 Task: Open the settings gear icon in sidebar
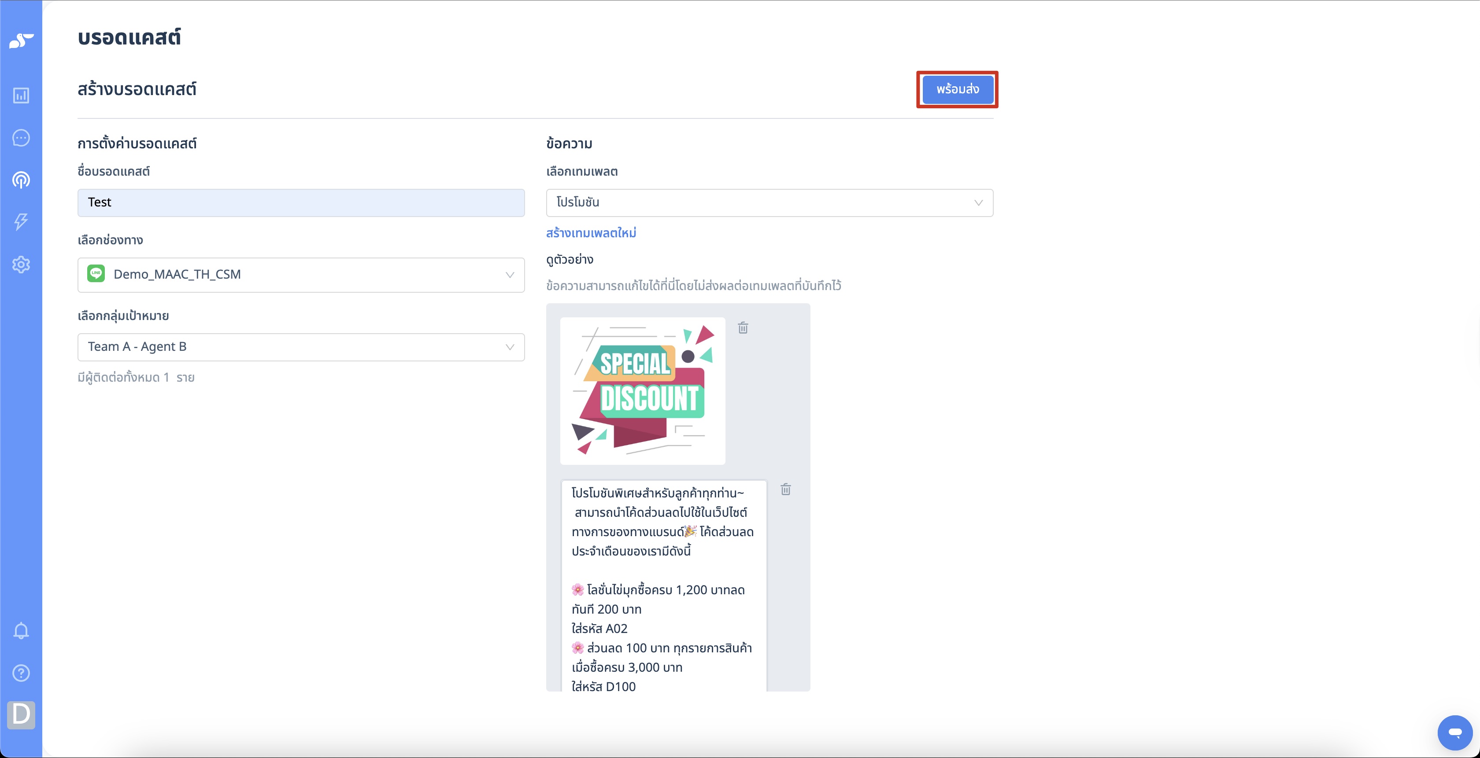[x=21, y=264]
